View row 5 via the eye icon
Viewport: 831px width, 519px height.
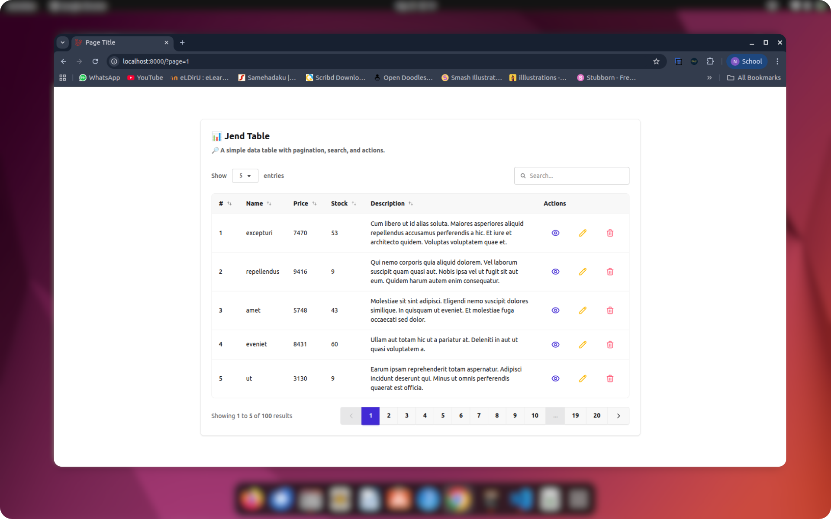click(x=555, y=378)
